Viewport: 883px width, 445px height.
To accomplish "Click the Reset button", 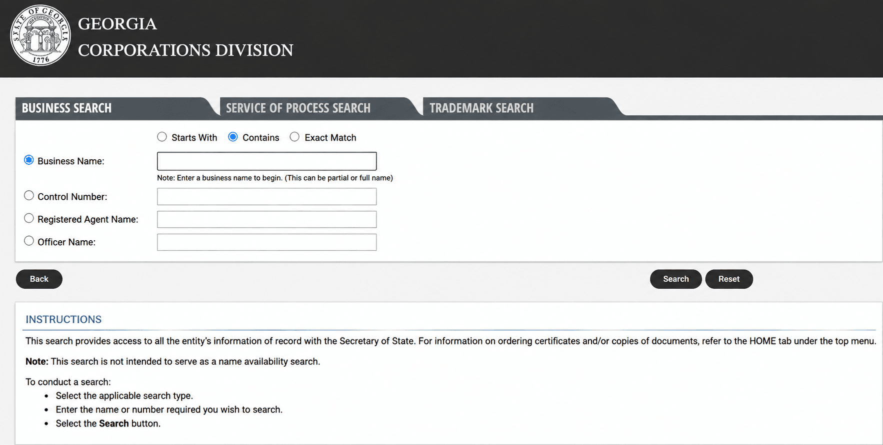I will [x=728, y=279].
